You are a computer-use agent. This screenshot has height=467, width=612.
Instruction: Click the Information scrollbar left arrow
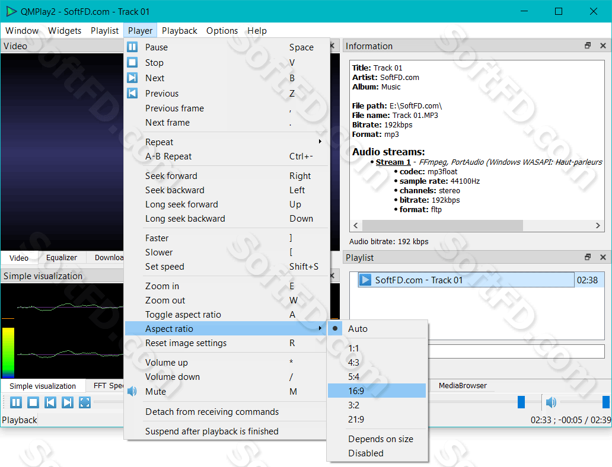(356, 226)
